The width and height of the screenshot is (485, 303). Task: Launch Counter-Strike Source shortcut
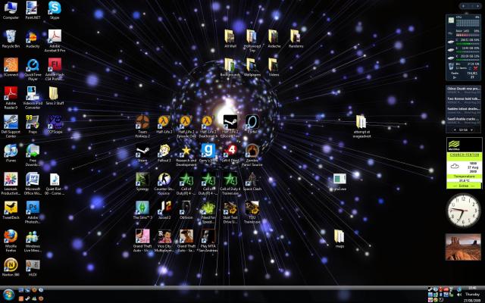click(x=164, y=183)
